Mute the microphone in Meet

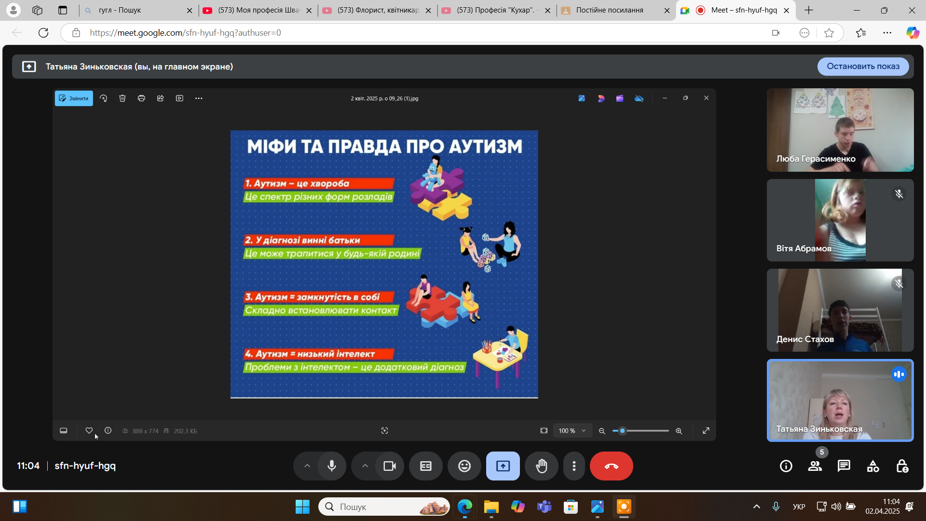[x=332, y=466]
